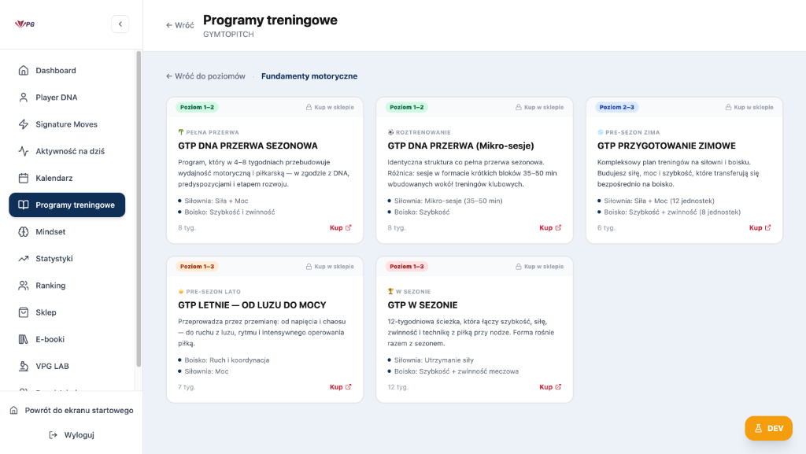Open Aktywność na dziś pulse icon

tap(23, 151)
